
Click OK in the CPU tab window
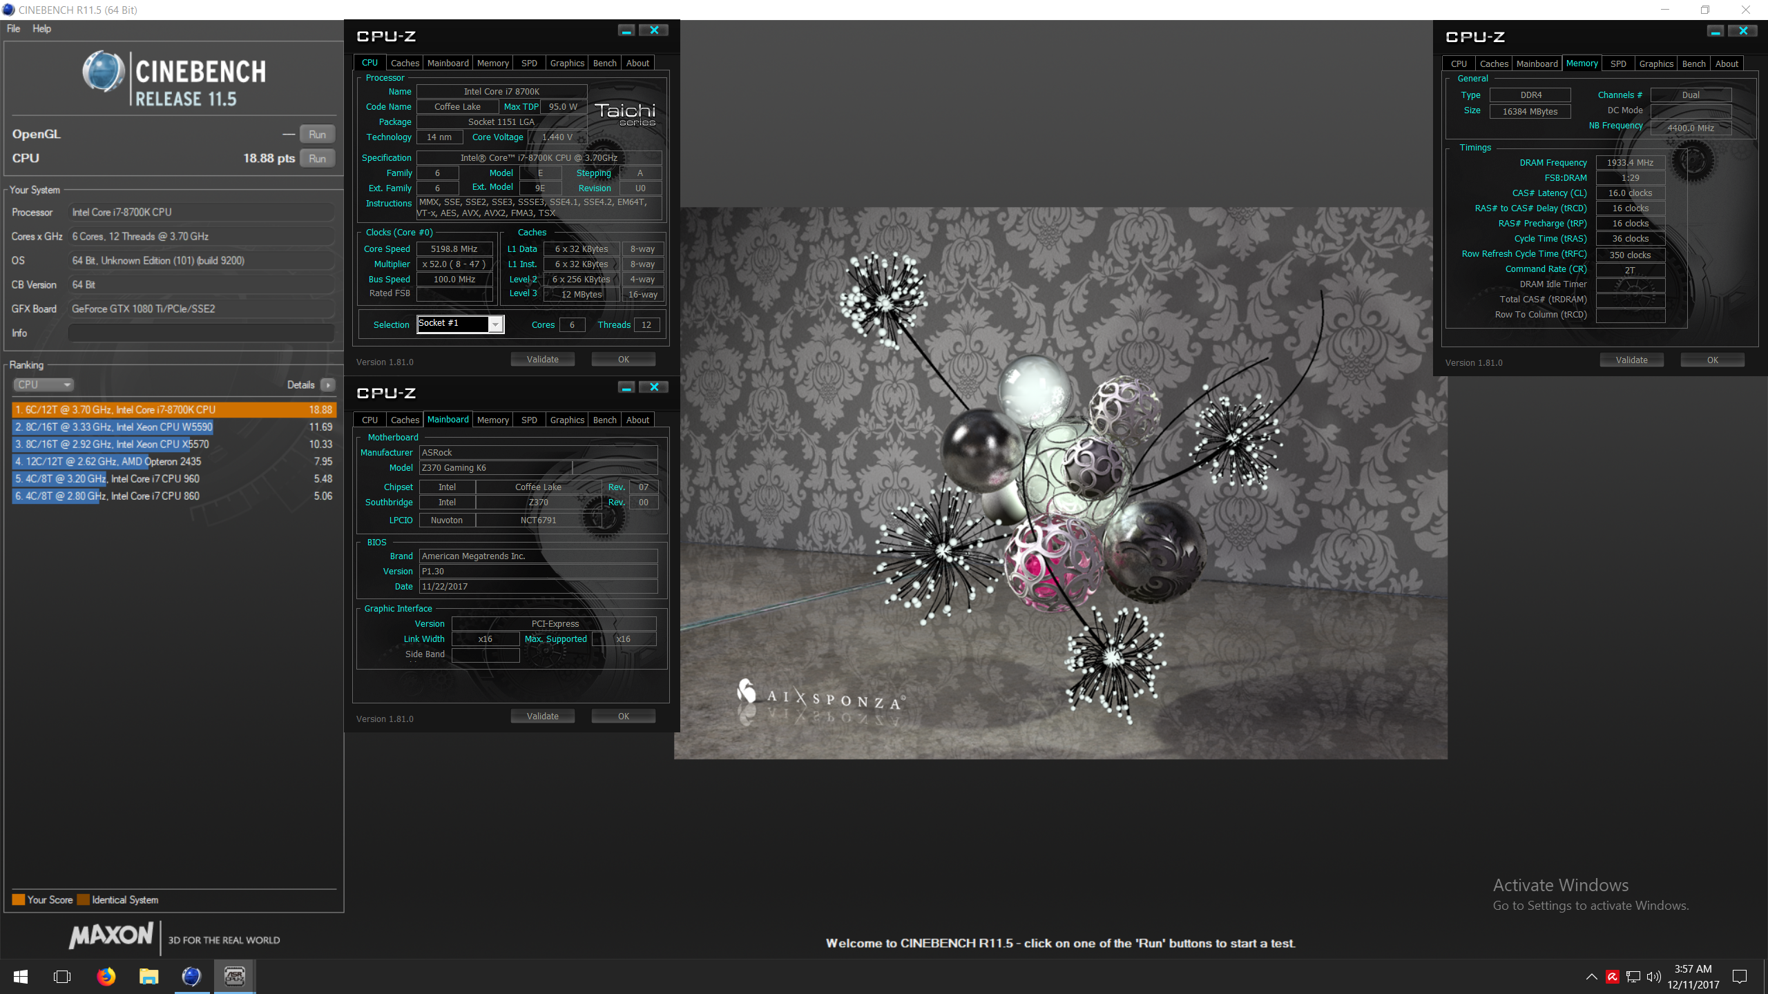point(624,360)
